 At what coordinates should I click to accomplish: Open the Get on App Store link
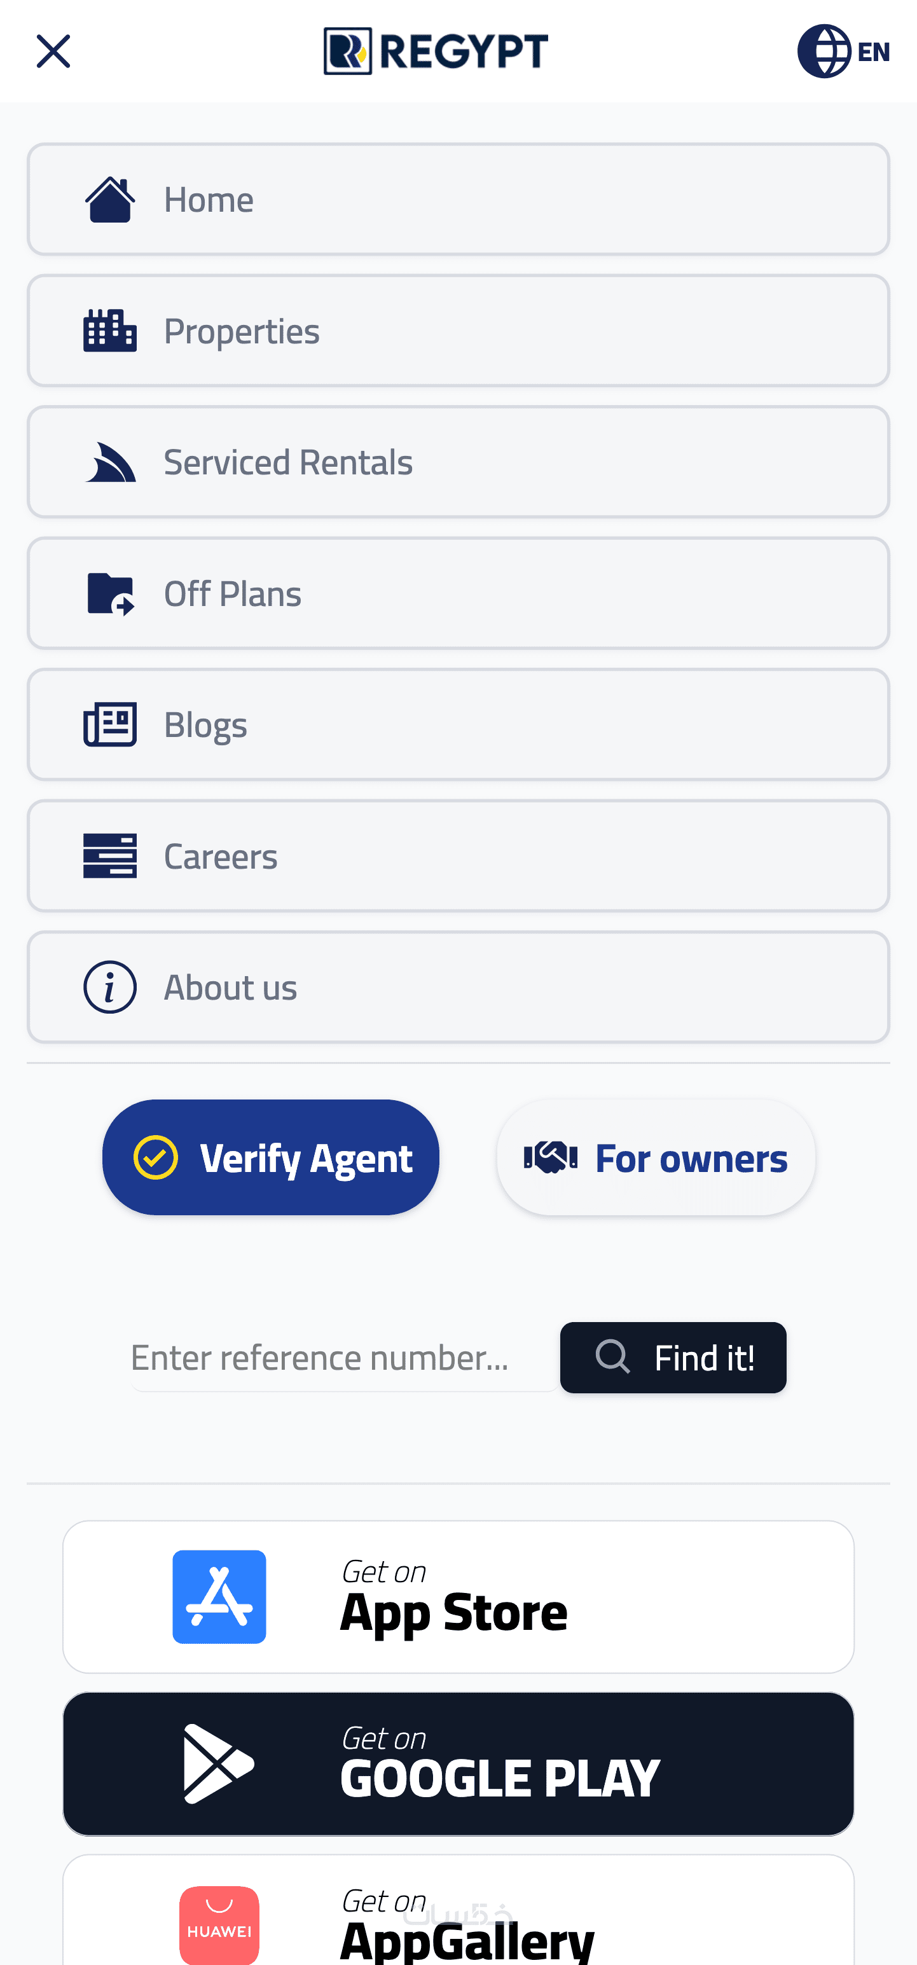[458, 1597]
